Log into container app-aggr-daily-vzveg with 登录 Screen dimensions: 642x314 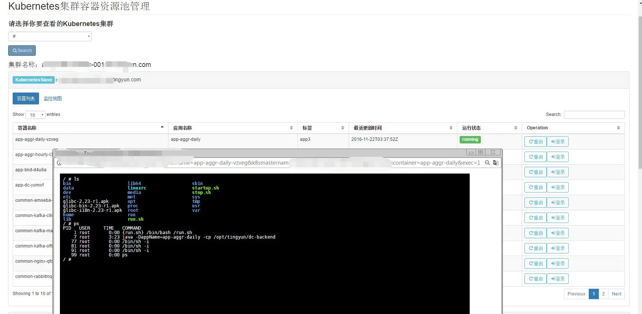click(x=558, y=142)
